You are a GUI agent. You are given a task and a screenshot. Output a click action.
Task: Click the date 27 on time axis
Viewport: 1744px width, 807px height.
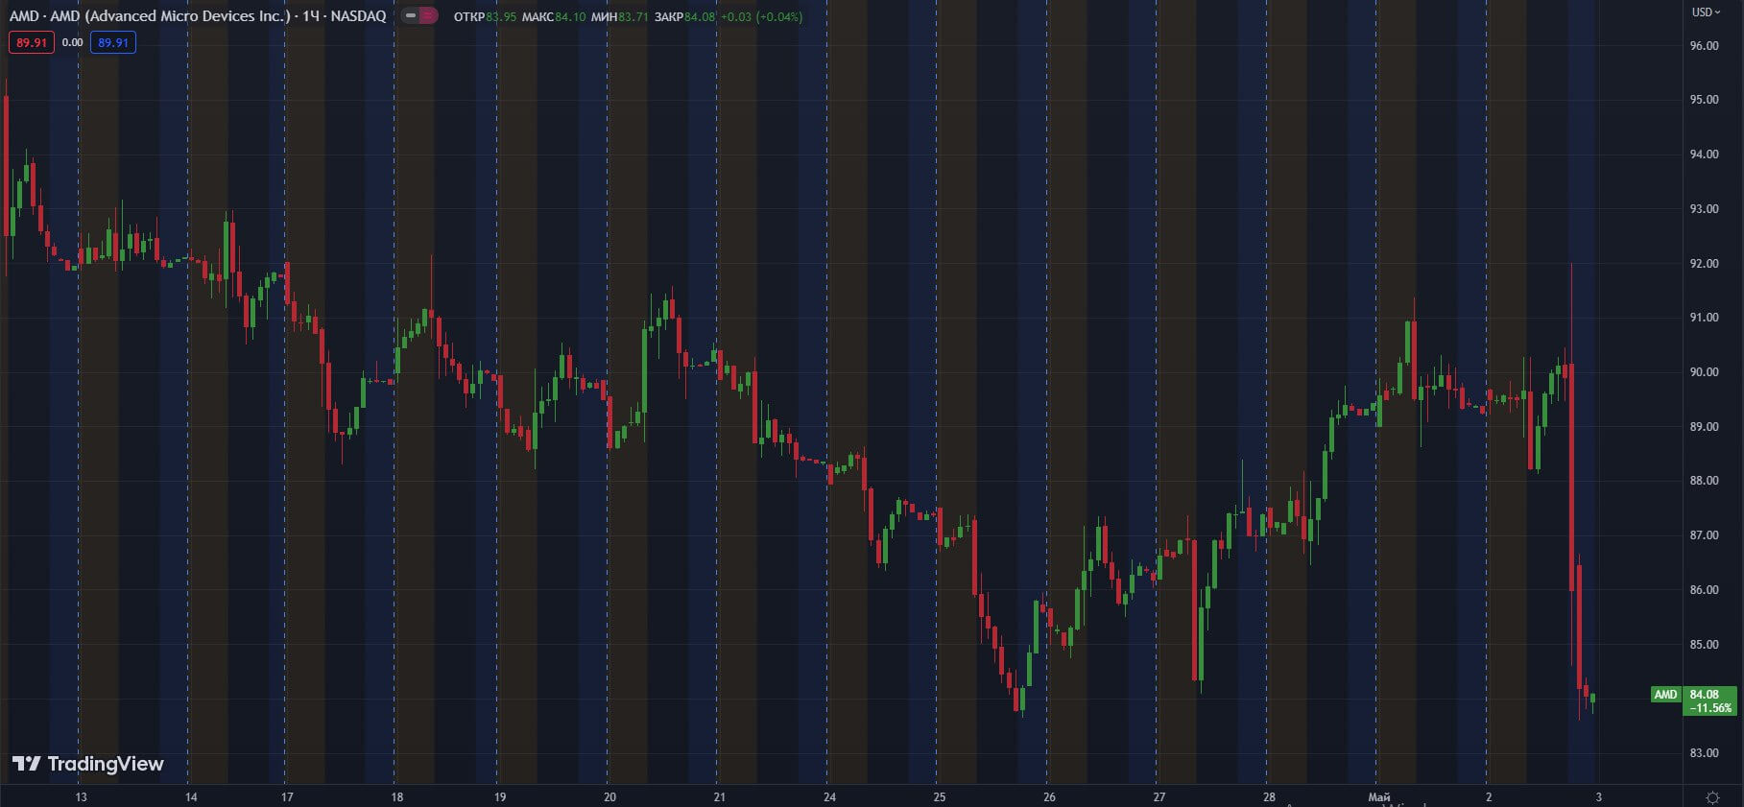point(1159,796)
